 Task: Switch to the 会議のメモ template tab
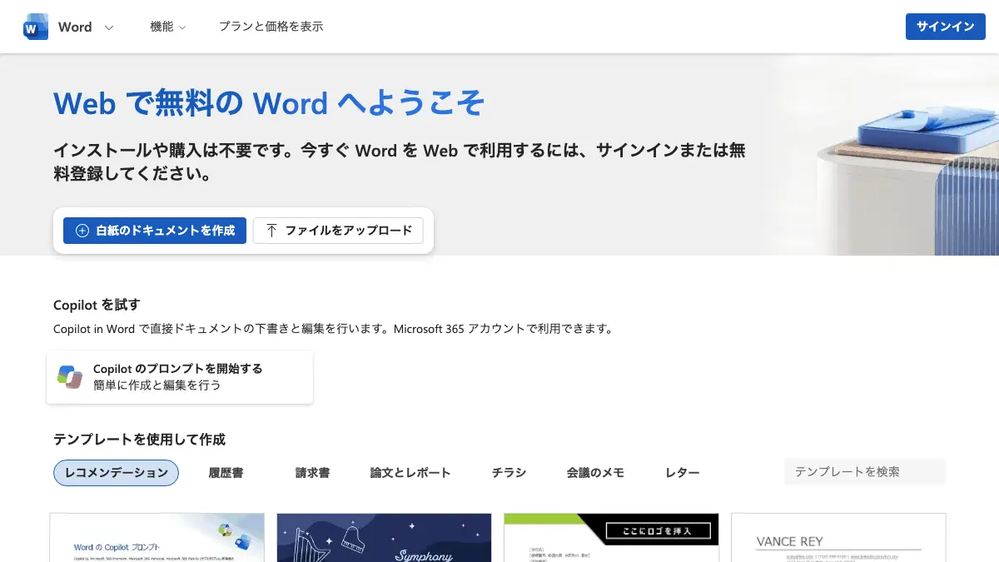(595, 473)
